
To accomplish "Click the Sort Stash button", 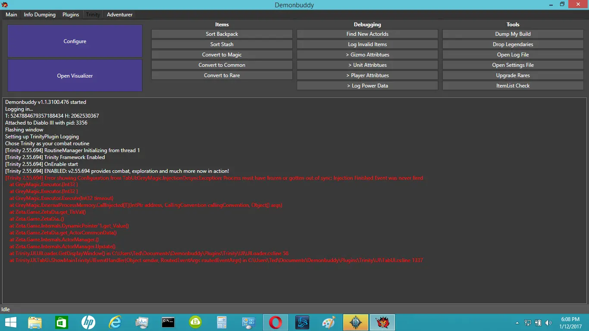I will 222,44.
